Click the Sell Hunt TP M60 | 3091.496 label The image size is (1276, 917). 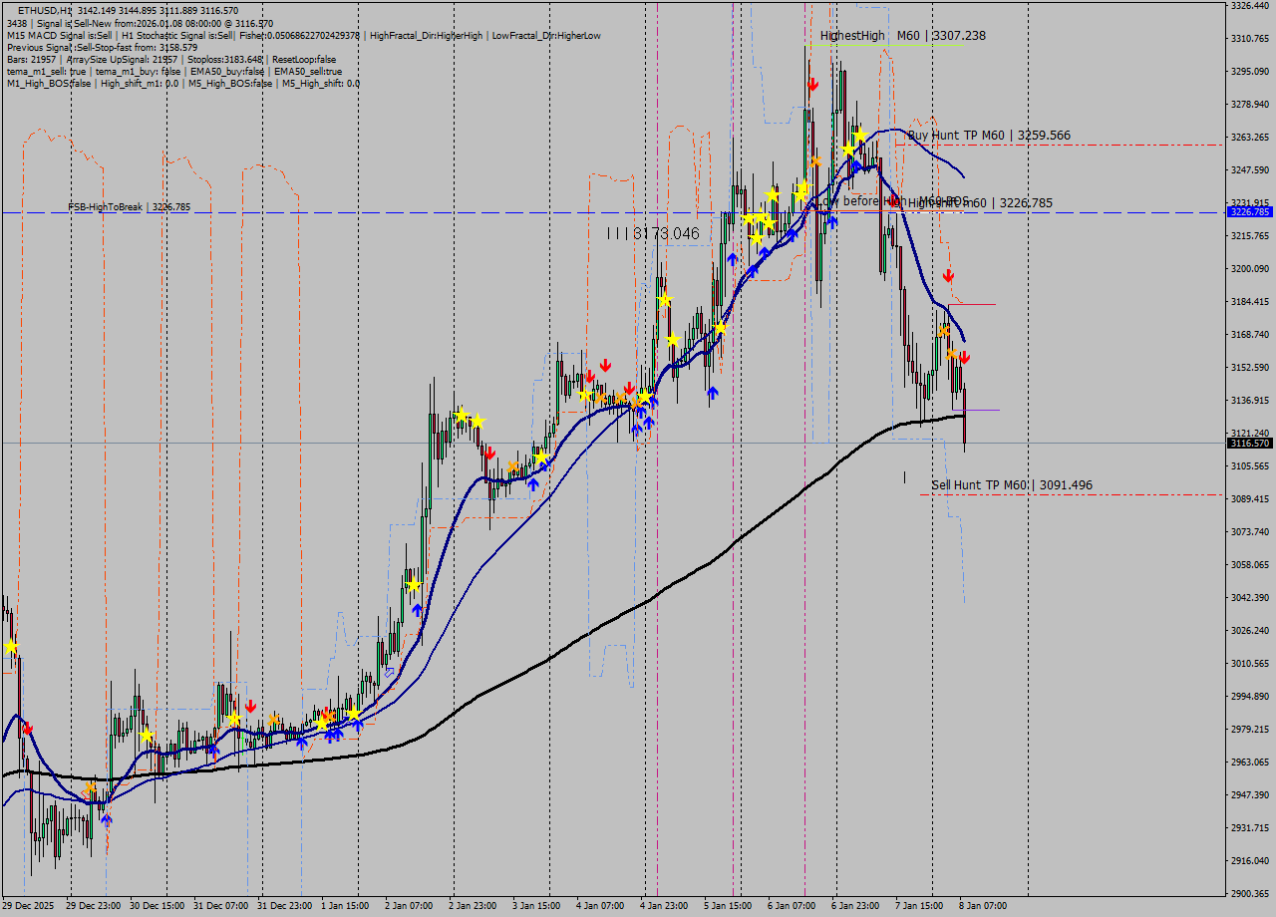coord(1010,484)
